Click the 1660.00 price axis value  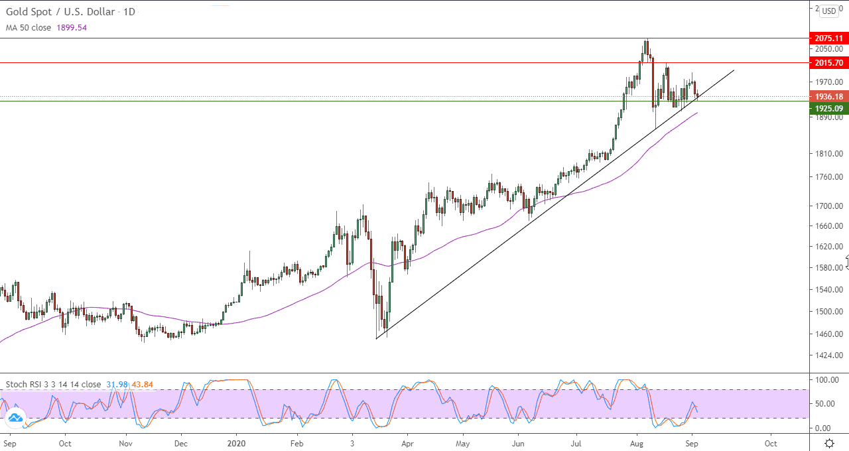pos(829,226)
